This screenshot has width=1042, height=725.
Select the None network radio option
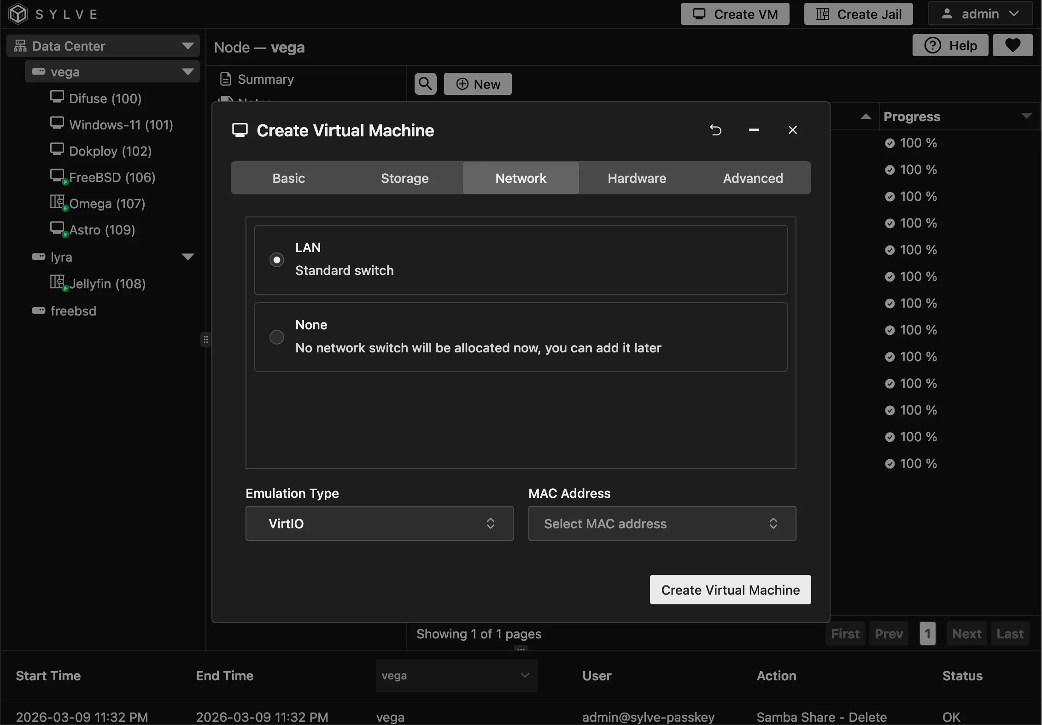pyautogui.click(x=276, y=337)
